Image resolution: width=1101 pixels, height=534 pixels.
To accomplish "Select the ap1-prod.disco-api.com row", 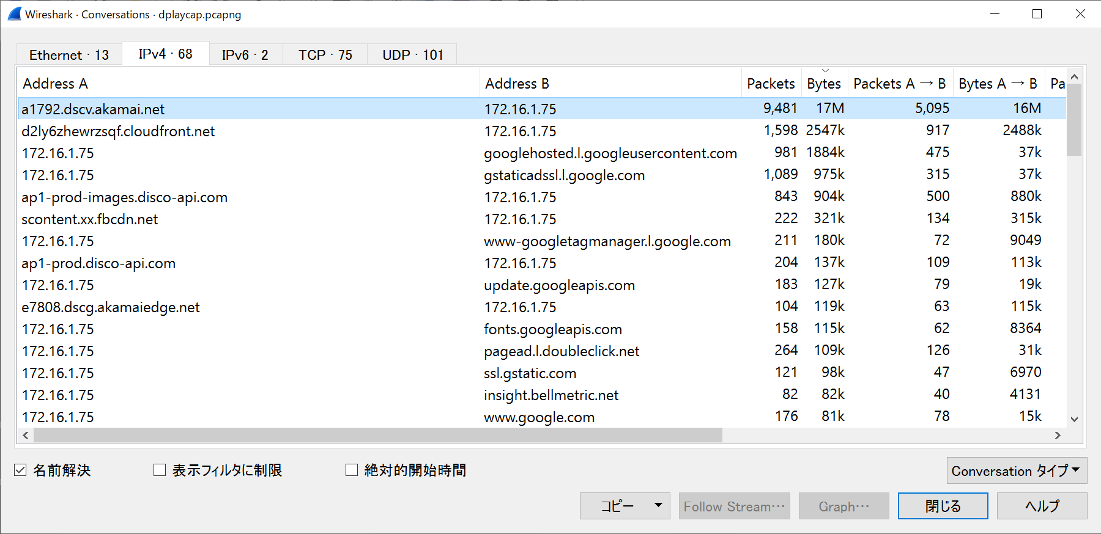I will (542, 263).
